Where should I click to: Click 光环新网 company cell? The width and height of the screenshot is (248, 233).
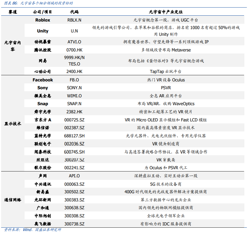pyautogui.click(x=42, y=200)
